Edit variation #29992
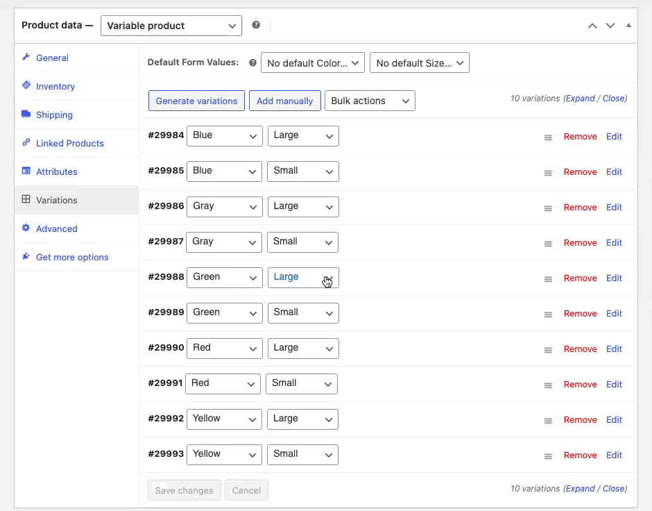 pyautogui.click(x=614, y=420)
